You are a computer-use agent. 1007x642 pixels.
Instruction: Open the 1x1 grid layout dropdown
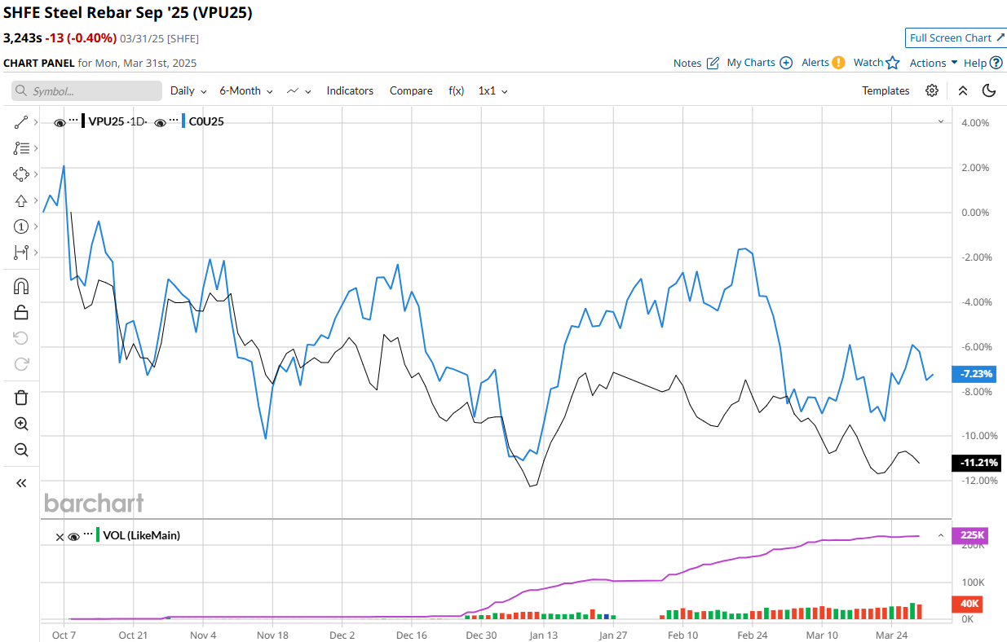(x=492, y=90)
